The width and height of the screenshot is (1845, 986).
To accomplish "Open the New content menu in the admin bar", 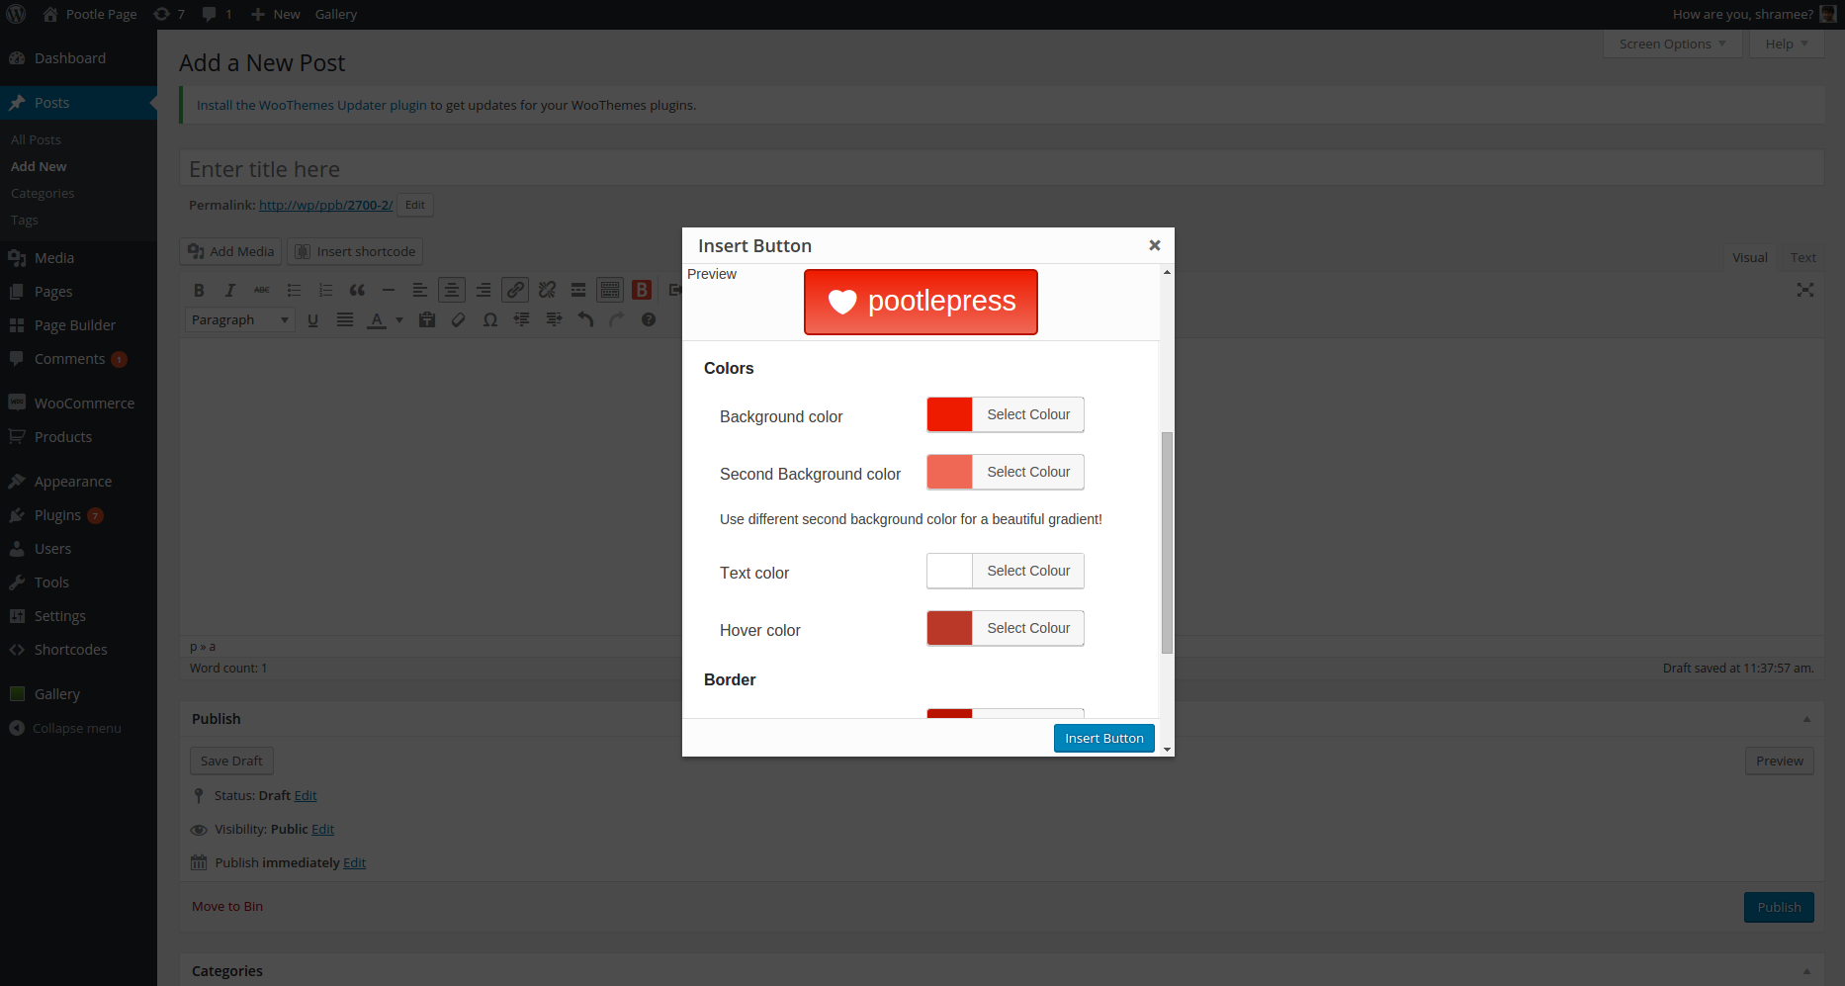I will pyautogui.click(x=275, y=14).
